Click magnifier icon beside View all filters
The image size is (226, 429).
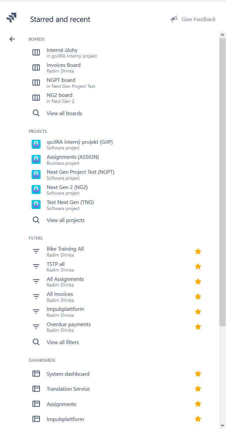[36, 342]
